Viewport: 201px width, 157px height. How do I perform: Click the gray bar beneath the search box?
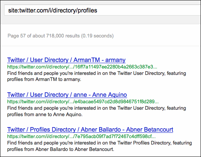[100, 20]
